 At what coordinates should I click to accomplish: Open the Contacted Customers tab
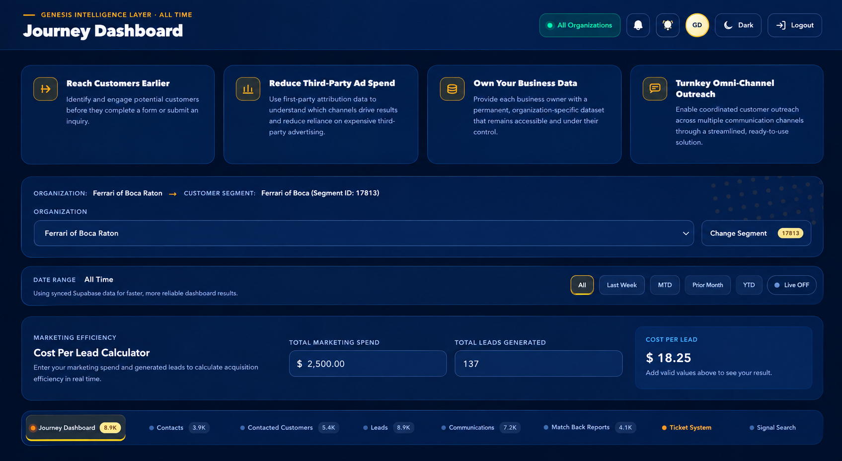290,428
